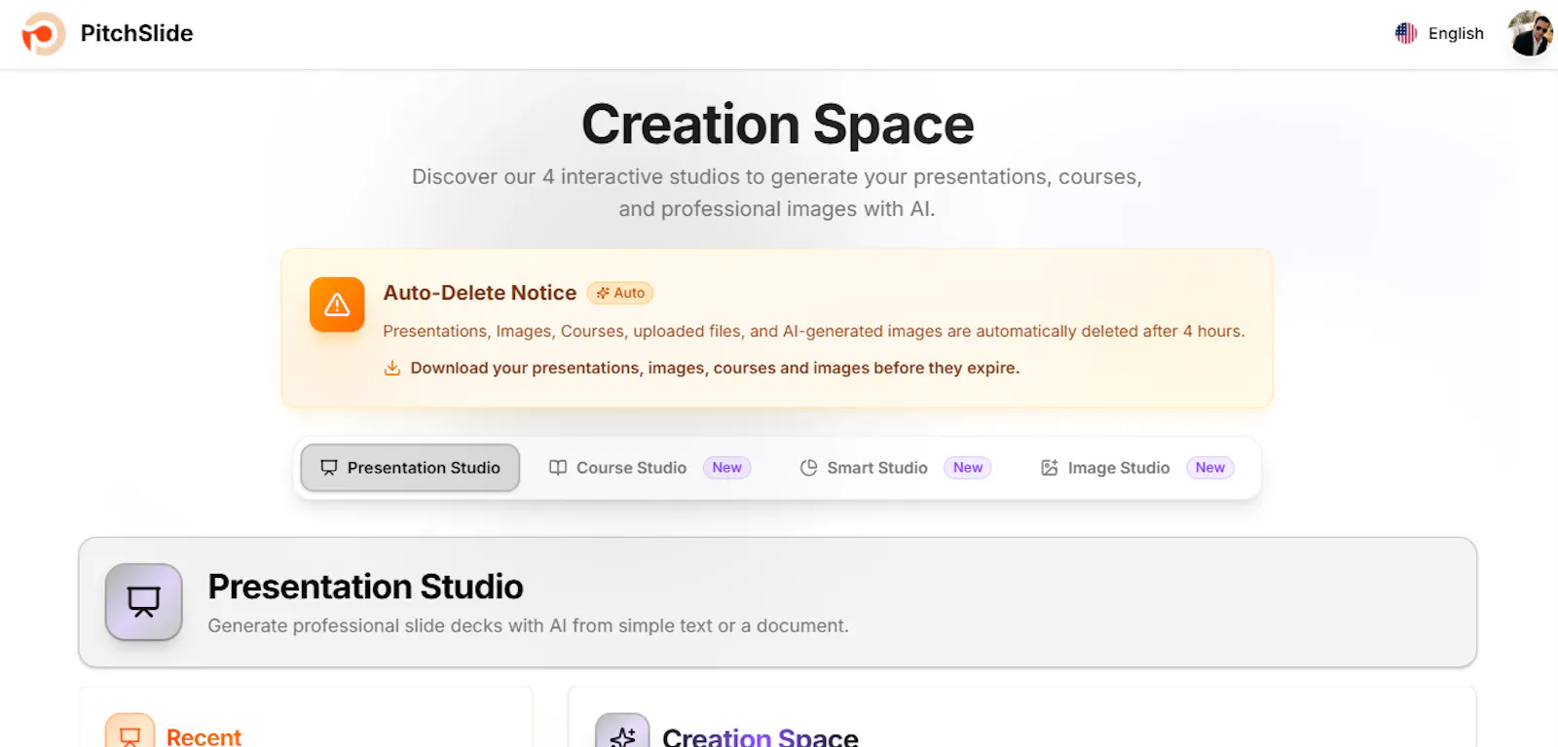Click the sparkle icon beside Creation Space card
The width and height of the screenshot is (1558, 747).
click(622, 733)
